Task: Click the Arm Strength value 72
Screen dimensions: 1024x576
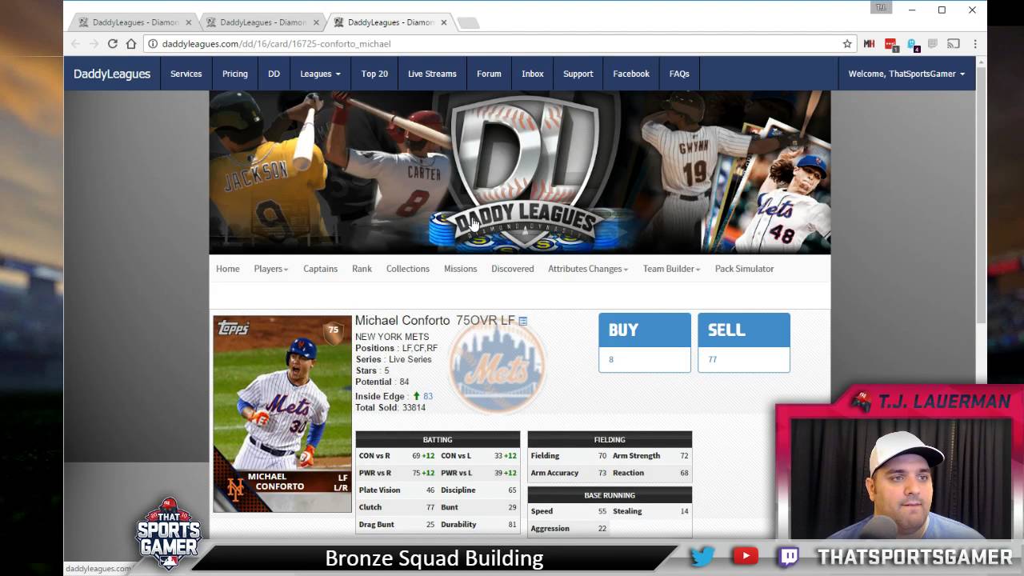Action: pos(684,456)
